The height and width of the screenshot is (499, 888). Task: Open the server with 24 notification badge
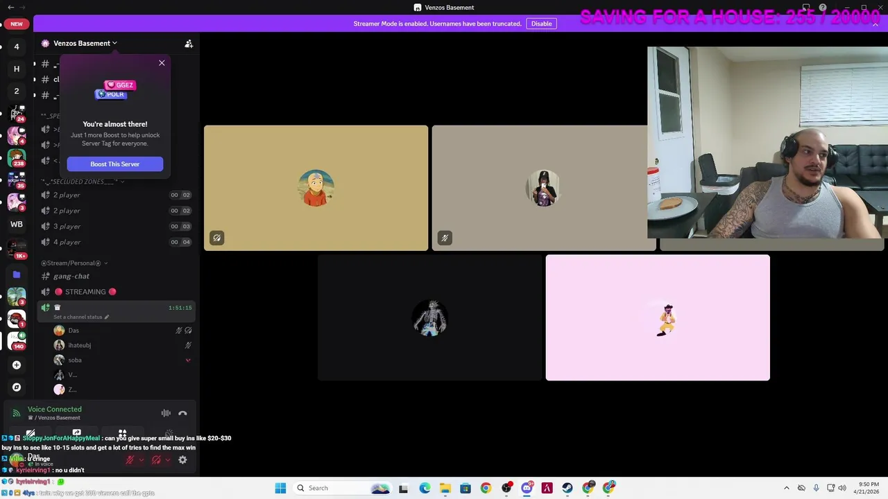coord(17,113)
